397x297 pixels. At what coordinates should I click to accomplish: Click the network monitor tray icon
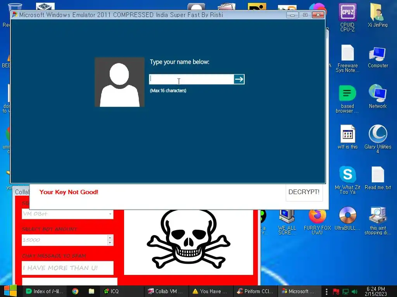345,292
